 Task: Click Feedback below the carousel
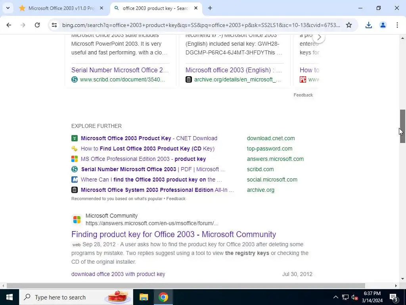(303, 95)
